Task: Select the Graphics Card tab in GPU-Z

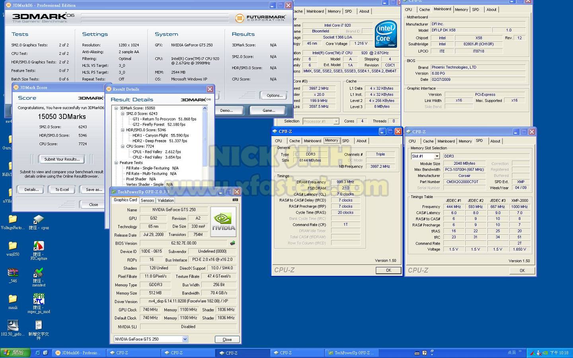Action: [125, 200]
